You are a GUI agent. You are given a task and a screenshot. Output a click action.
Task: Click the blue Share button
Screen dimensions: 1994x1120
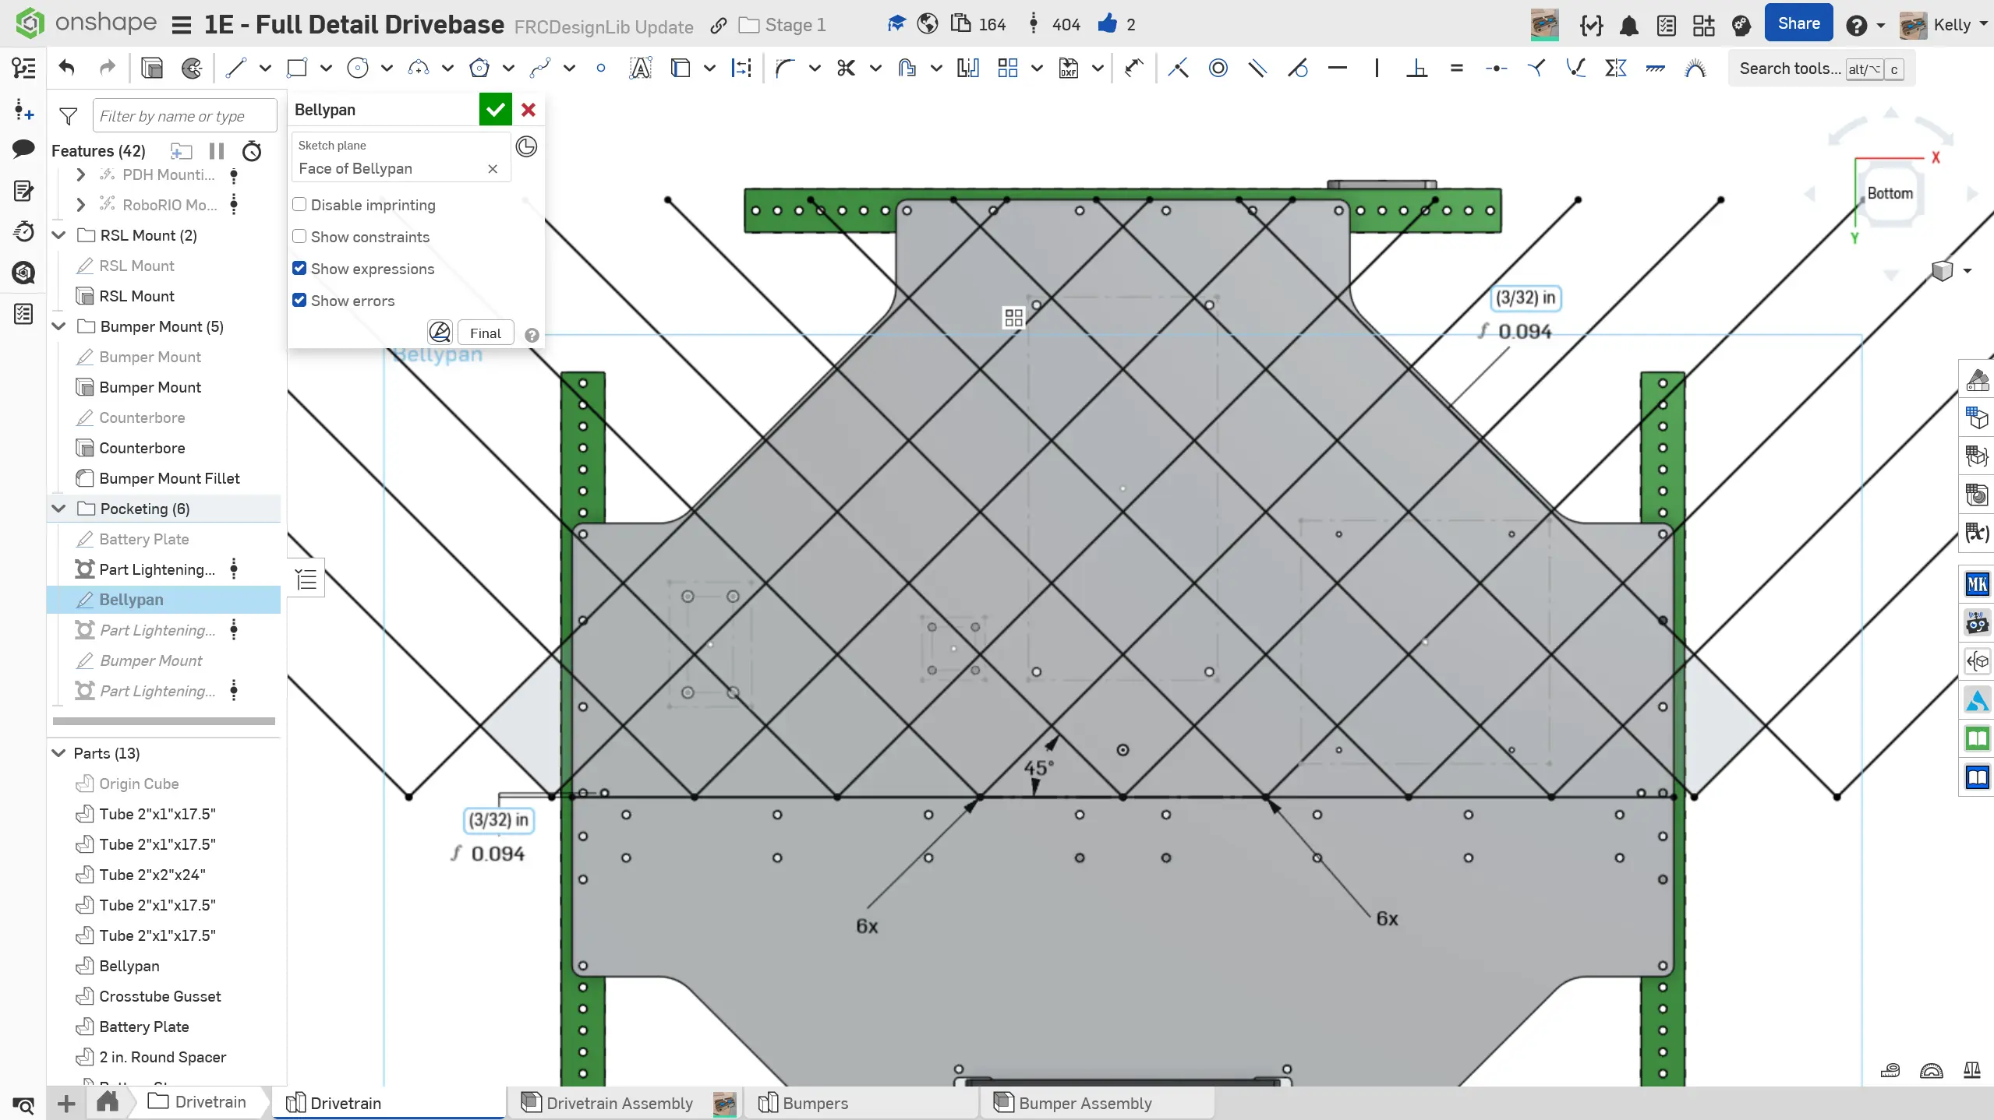click(x=1798, y=24)
